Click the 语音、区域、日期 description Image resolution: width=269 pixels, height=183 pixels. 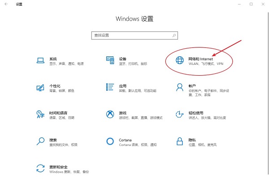point(62,118)
